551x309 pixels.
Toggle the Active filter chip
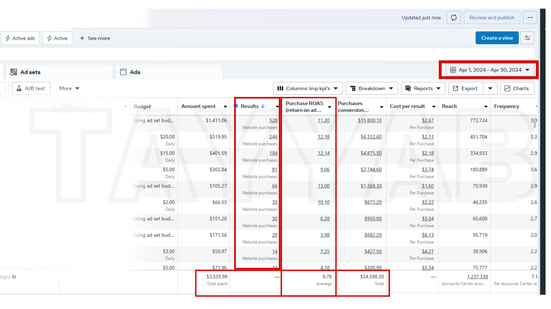click(57, 38)
